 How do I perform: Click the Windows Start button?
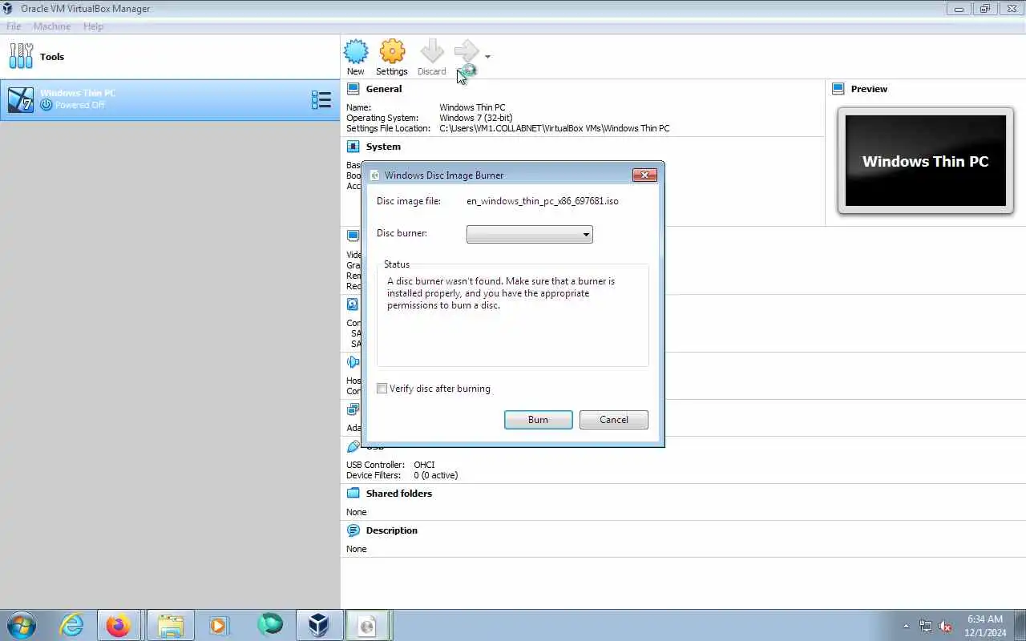21,625
